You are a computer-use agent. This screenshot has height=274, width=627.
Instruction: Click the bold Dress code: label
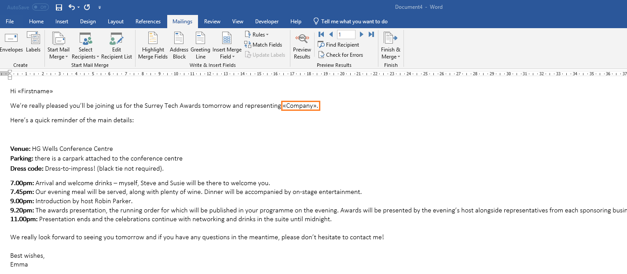coord(27,168)
